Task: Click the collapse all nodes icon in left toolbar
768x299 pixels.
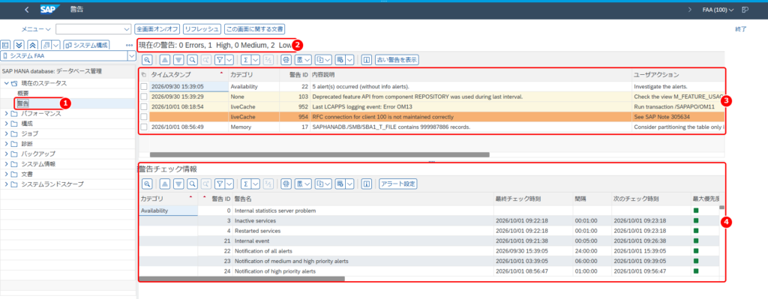Action: pos(31,45)
